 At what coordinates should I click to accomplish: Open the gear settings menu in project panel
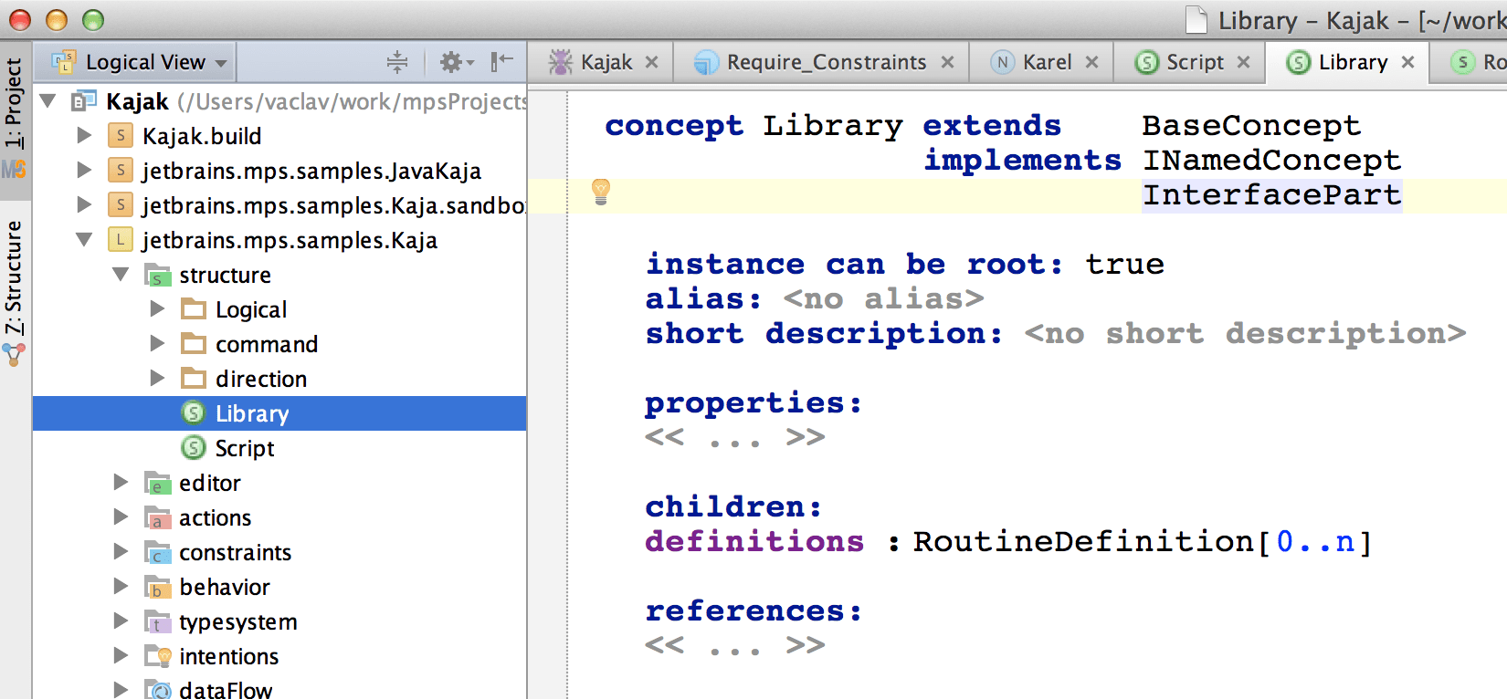coord(456,62)
